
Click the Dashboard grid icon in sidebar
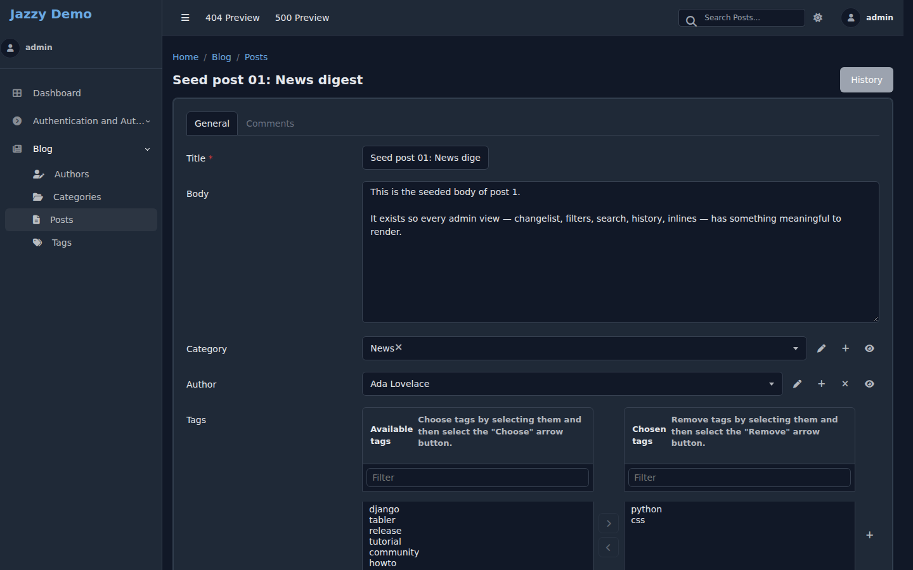17,93
